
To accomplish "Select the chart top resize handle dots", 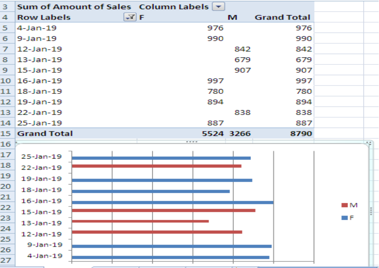I will (192, 142).
